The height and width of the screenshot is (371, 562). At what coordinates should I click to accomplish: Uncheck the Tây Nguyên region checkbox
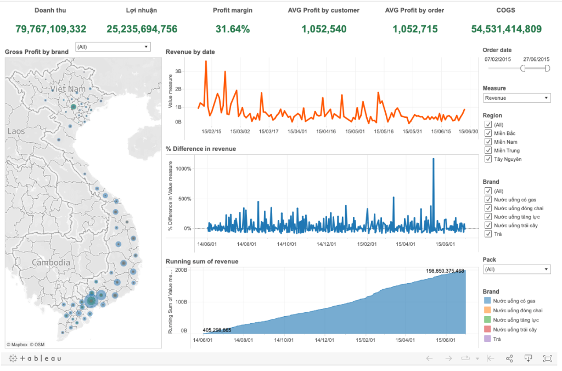tap(488, 159)
